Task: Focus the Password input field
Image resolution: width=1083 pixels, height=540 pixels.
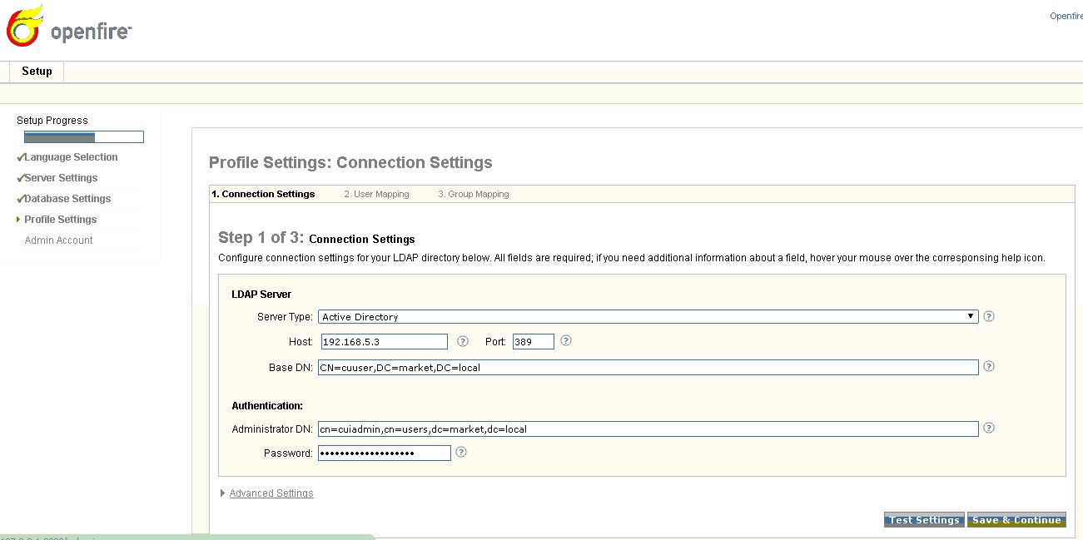Action: (x=385, y=453)
